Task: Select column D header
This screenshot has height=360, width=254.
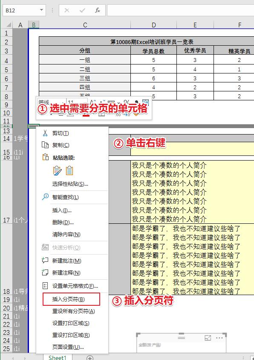Action: (154, 25)
